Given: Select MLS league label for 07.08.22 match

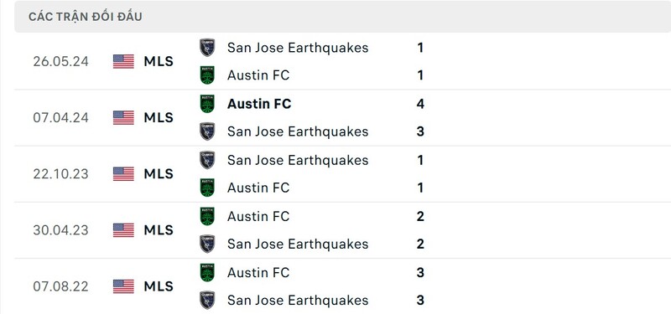Looking at the screenshot, I should (159, 286).
